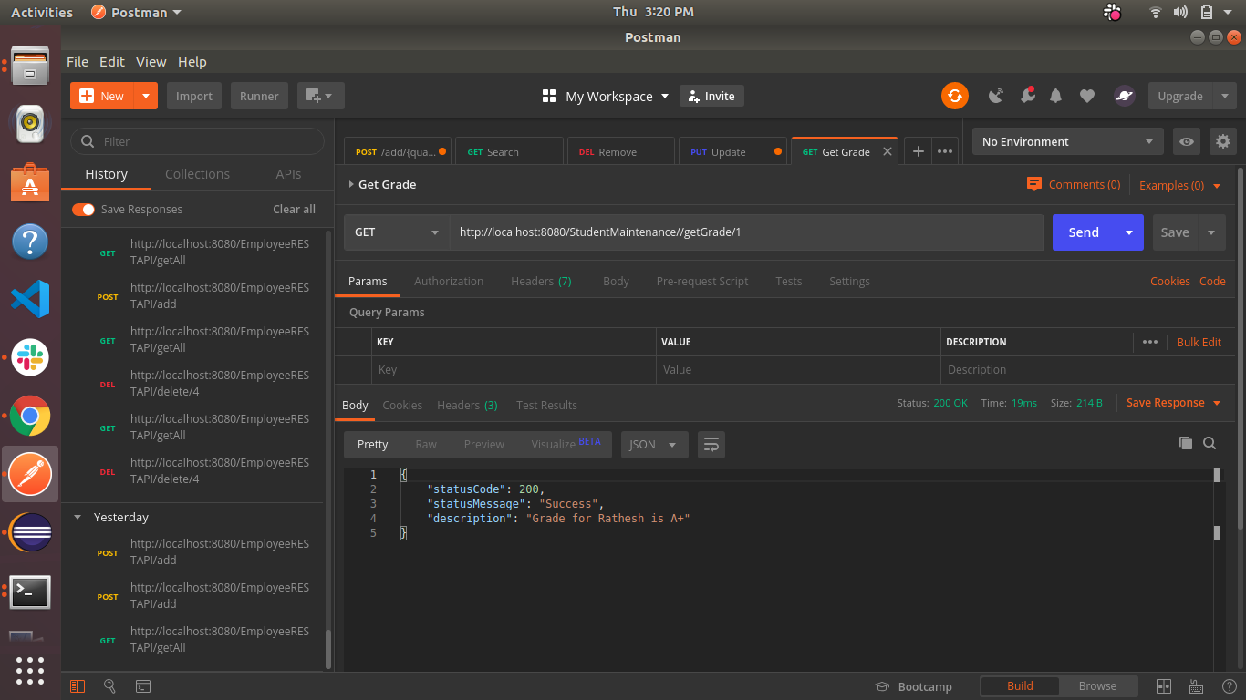This screenshot has height=700, width=1246.
Task: Open the capture requests satellite icon
Action: click(x=996, y=96)
